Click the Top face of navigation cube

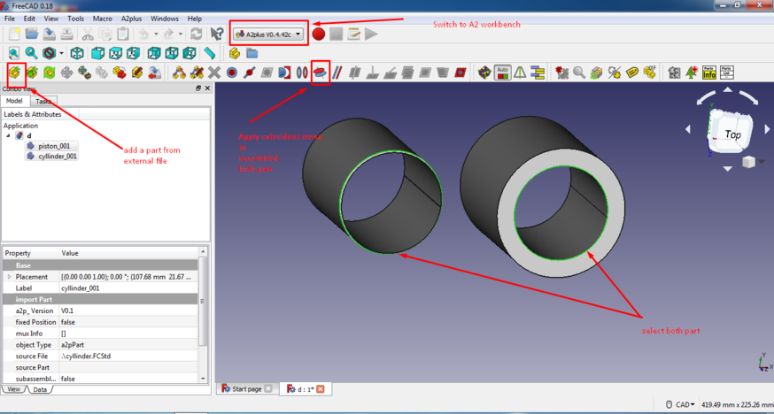[732, 134]
